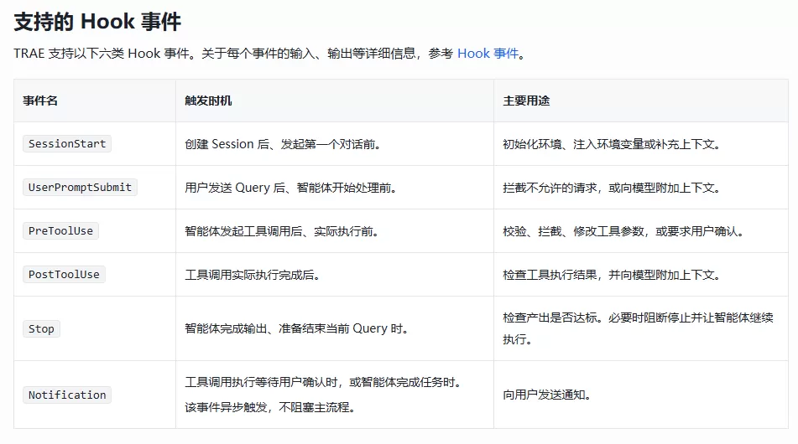This screenshot has height=444, width=798.
Task: Select the 主要用途 column header
Action: pyautogui.click(x=526, y=101)
